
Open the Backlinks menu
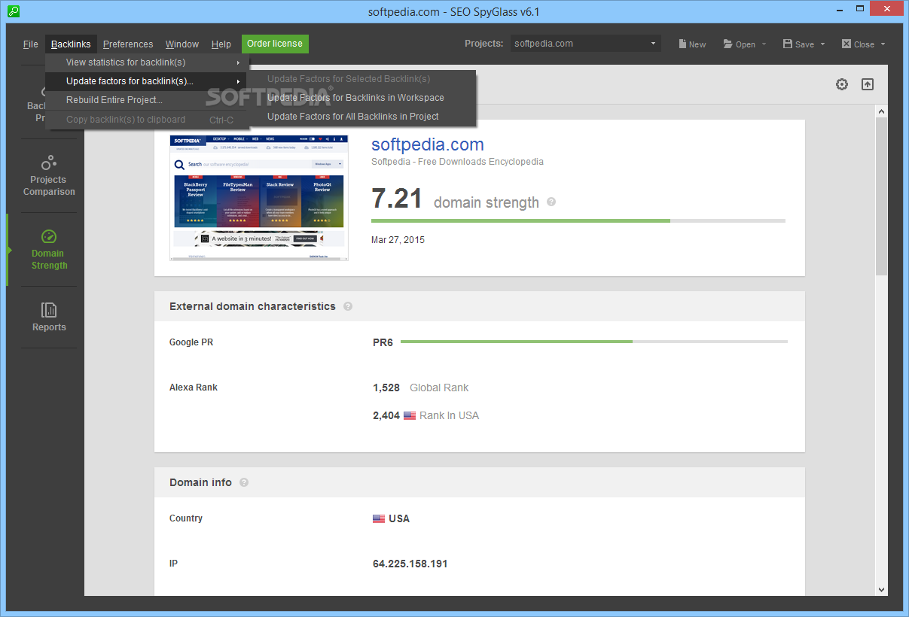click(x=71, y=44)
